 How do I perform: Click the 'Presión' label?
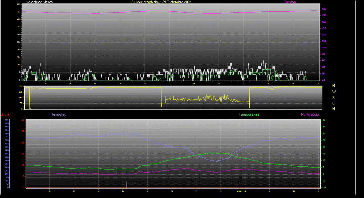(x=290, y=2)
